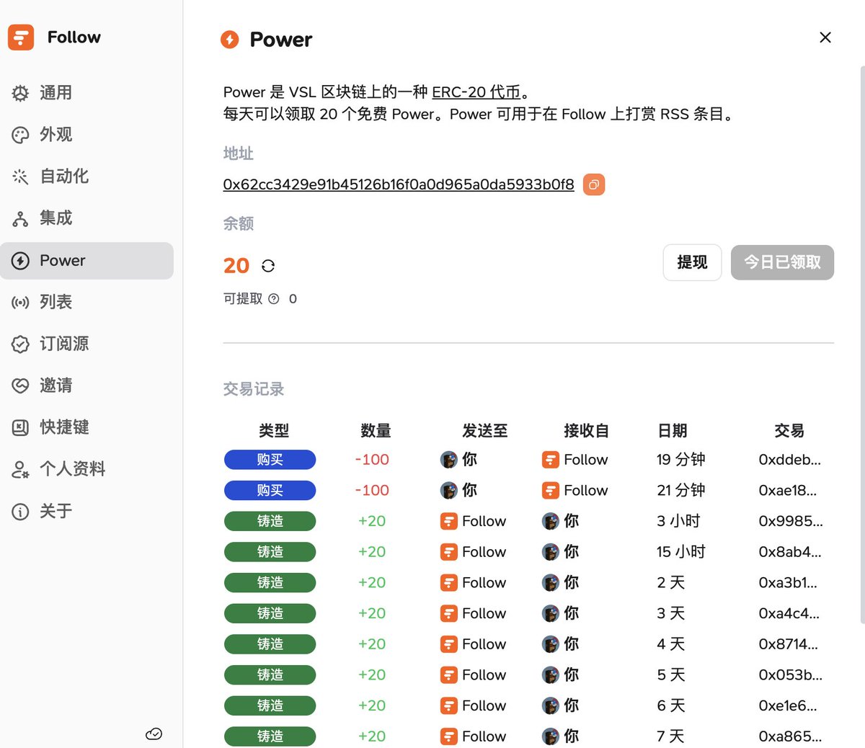Click the Follow app logo icon
The height and width of the screenshot is (748, 865).
[21, 37]
